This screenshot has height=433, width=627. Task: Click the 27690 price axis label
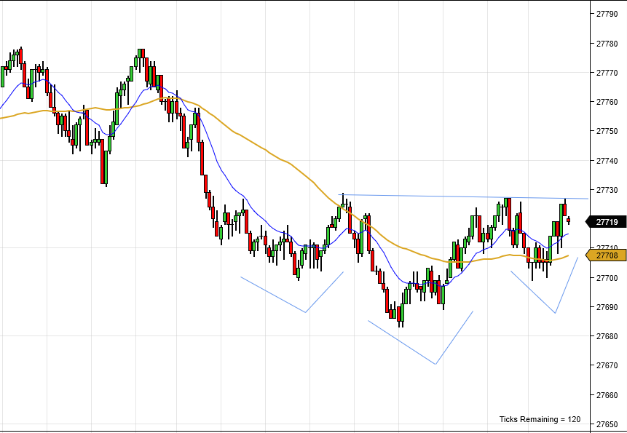[607, 307]
